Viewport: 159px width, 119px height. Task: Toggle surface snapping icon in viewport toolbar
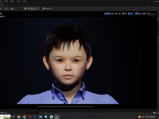[120, 14]
